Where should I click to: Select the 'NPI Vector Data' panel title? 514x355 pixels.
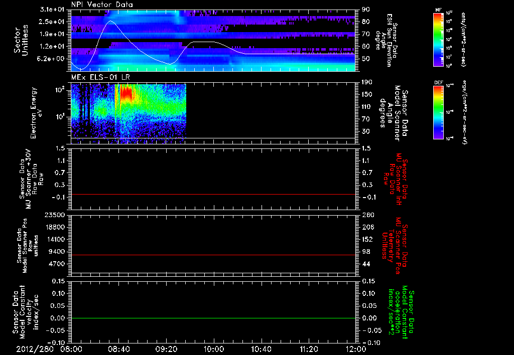coord(102,5)
